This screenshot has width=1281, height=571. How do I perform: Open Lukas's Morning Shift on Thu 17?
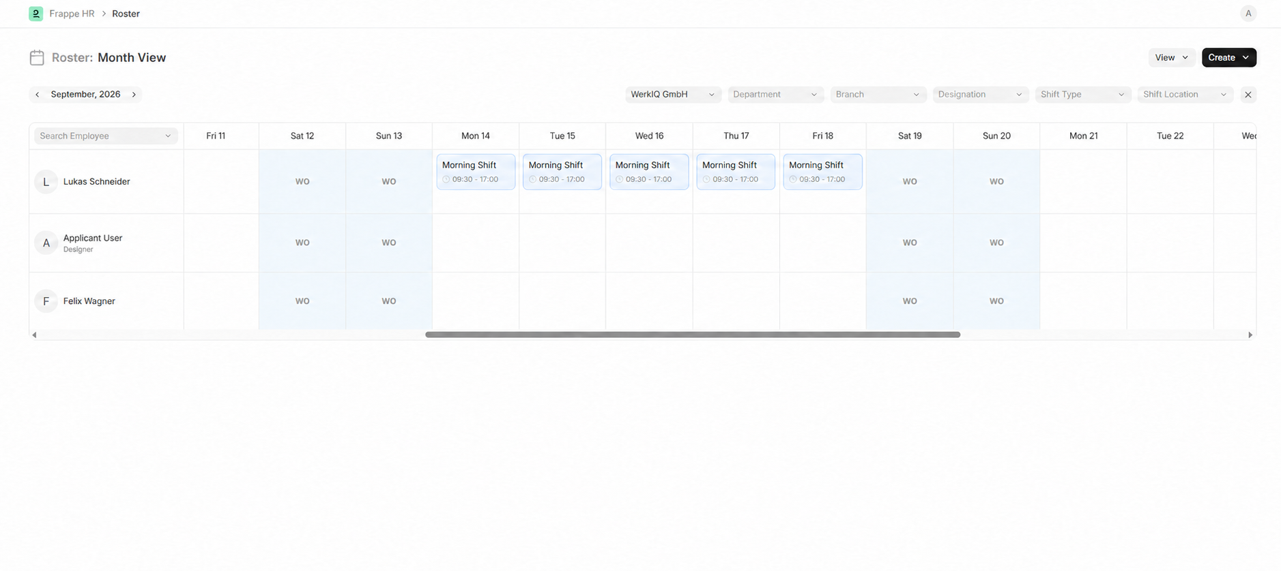[736, 172]
